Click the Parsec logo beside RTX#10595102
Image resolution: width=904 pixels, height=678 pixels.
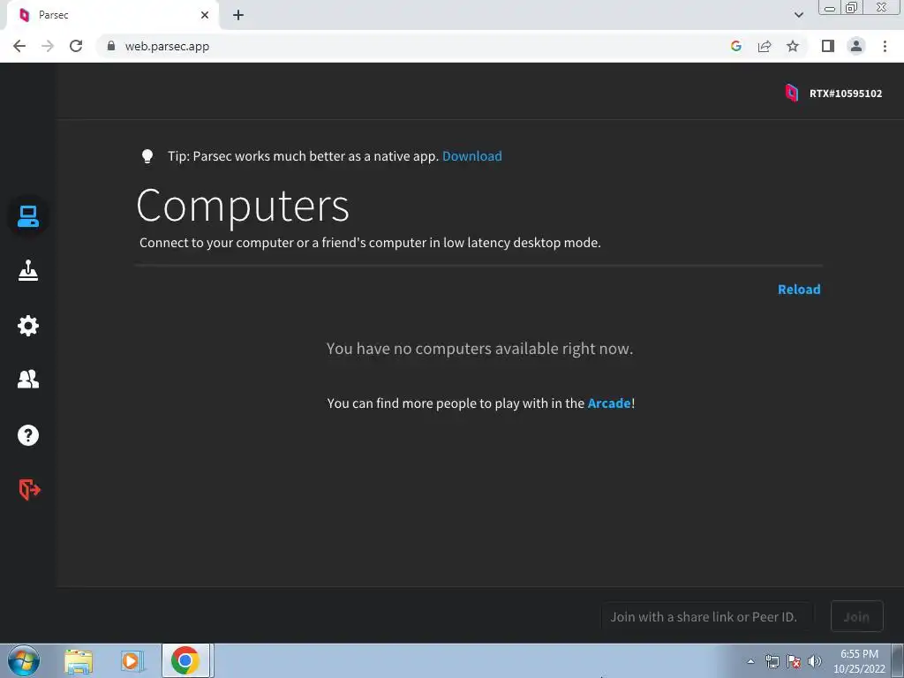click(792, 93)
